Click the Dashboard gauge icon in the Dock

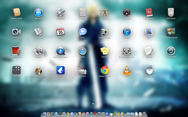(60, 114)
